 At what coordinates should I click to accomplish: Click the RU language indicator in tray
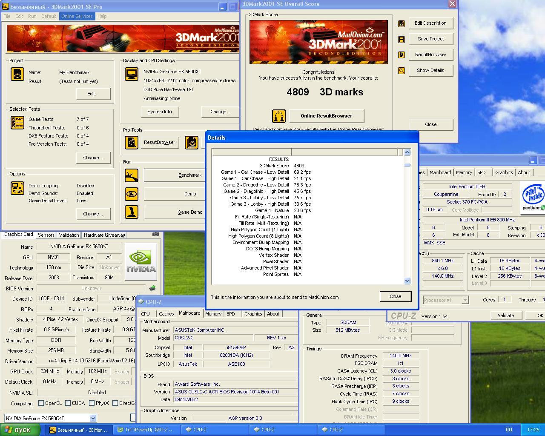click(508, 430)
